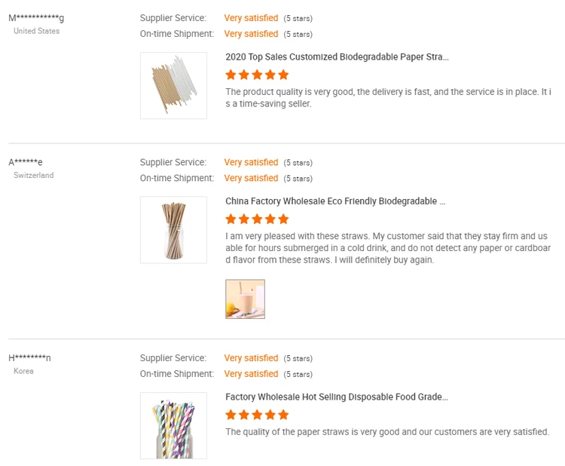Image resolution: width=565 pixels, height=466 pixels.
Task: Click reviewer name M***********g
Action: point(36,18)
